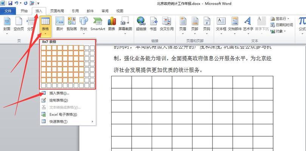Screen dimensions: 306x151
Task: Expand the Shapes (形状) dropdown arrow
Action: [84, 34]
